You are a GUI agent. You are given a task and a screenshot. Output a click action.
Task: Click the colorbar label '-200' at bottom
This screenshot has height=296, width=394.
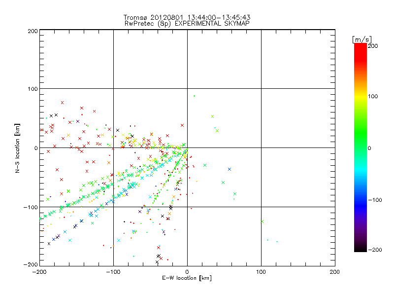[375, 250]
